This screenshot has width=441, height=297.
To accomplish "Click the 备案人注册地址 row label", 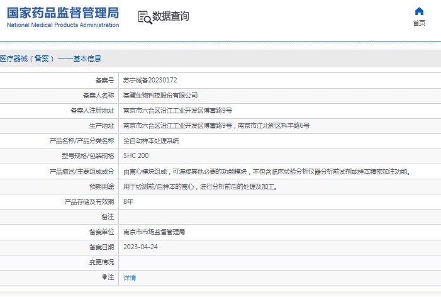I will (x=92, y=111).
